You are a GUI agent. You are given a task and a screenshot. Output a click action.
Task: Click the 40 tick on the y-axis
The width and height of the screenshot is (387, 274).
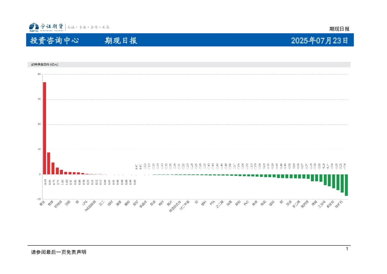pos(39,74)
